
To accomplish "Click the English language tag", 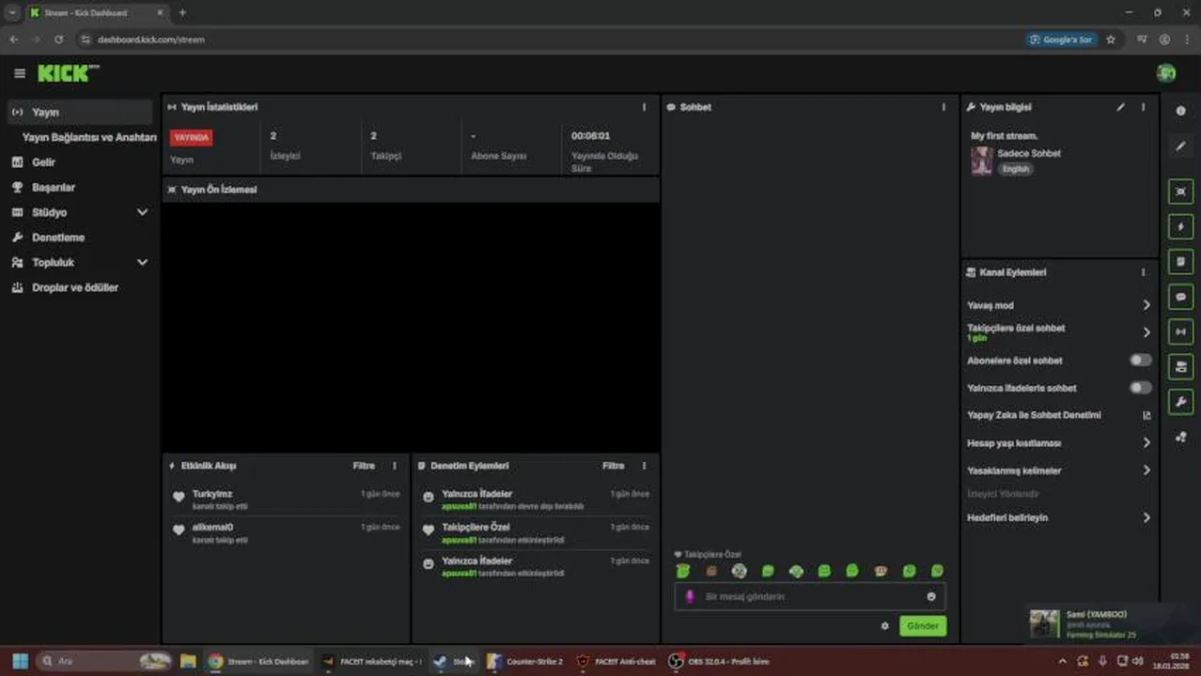I will pyautogui.click(x=1015, y=169).
